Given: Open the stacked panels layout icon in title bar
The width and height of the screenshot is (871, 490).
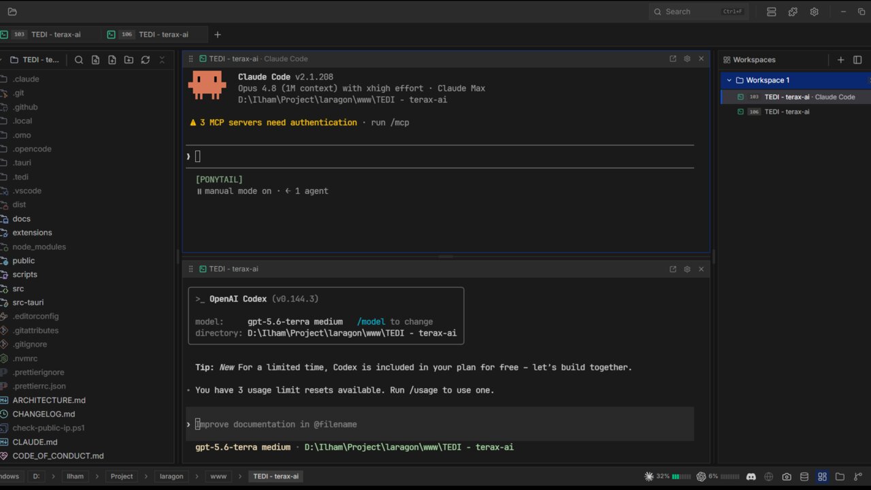Looking at the screenshot, I should coord(772,12).
